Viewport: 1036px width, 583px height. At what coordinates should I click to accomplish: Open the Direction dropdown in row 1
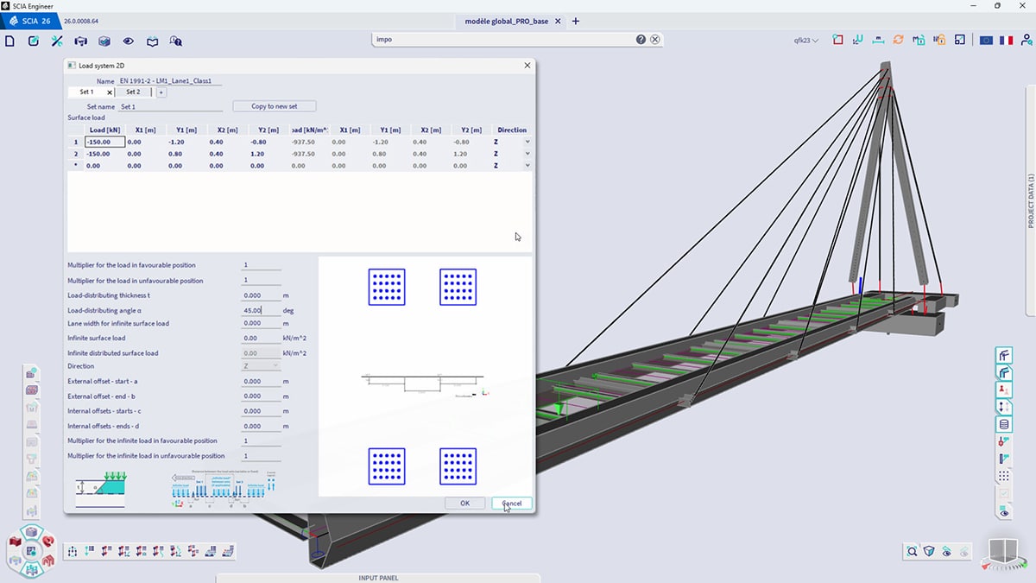coord(527,142)
